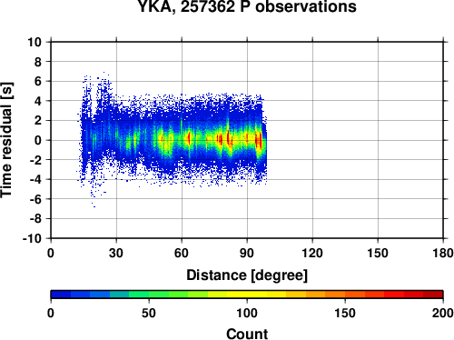Click the y-axis tick label -10
454x340 pixels.
click(32, 239)
